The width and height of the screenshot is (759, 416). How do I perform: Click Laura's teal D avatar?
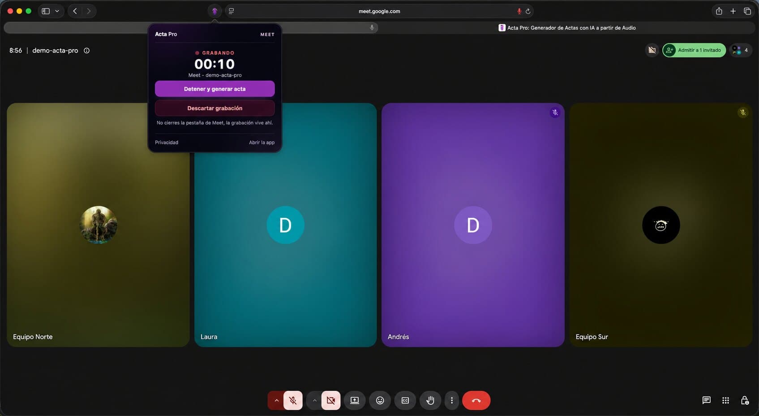coord(285,225)
